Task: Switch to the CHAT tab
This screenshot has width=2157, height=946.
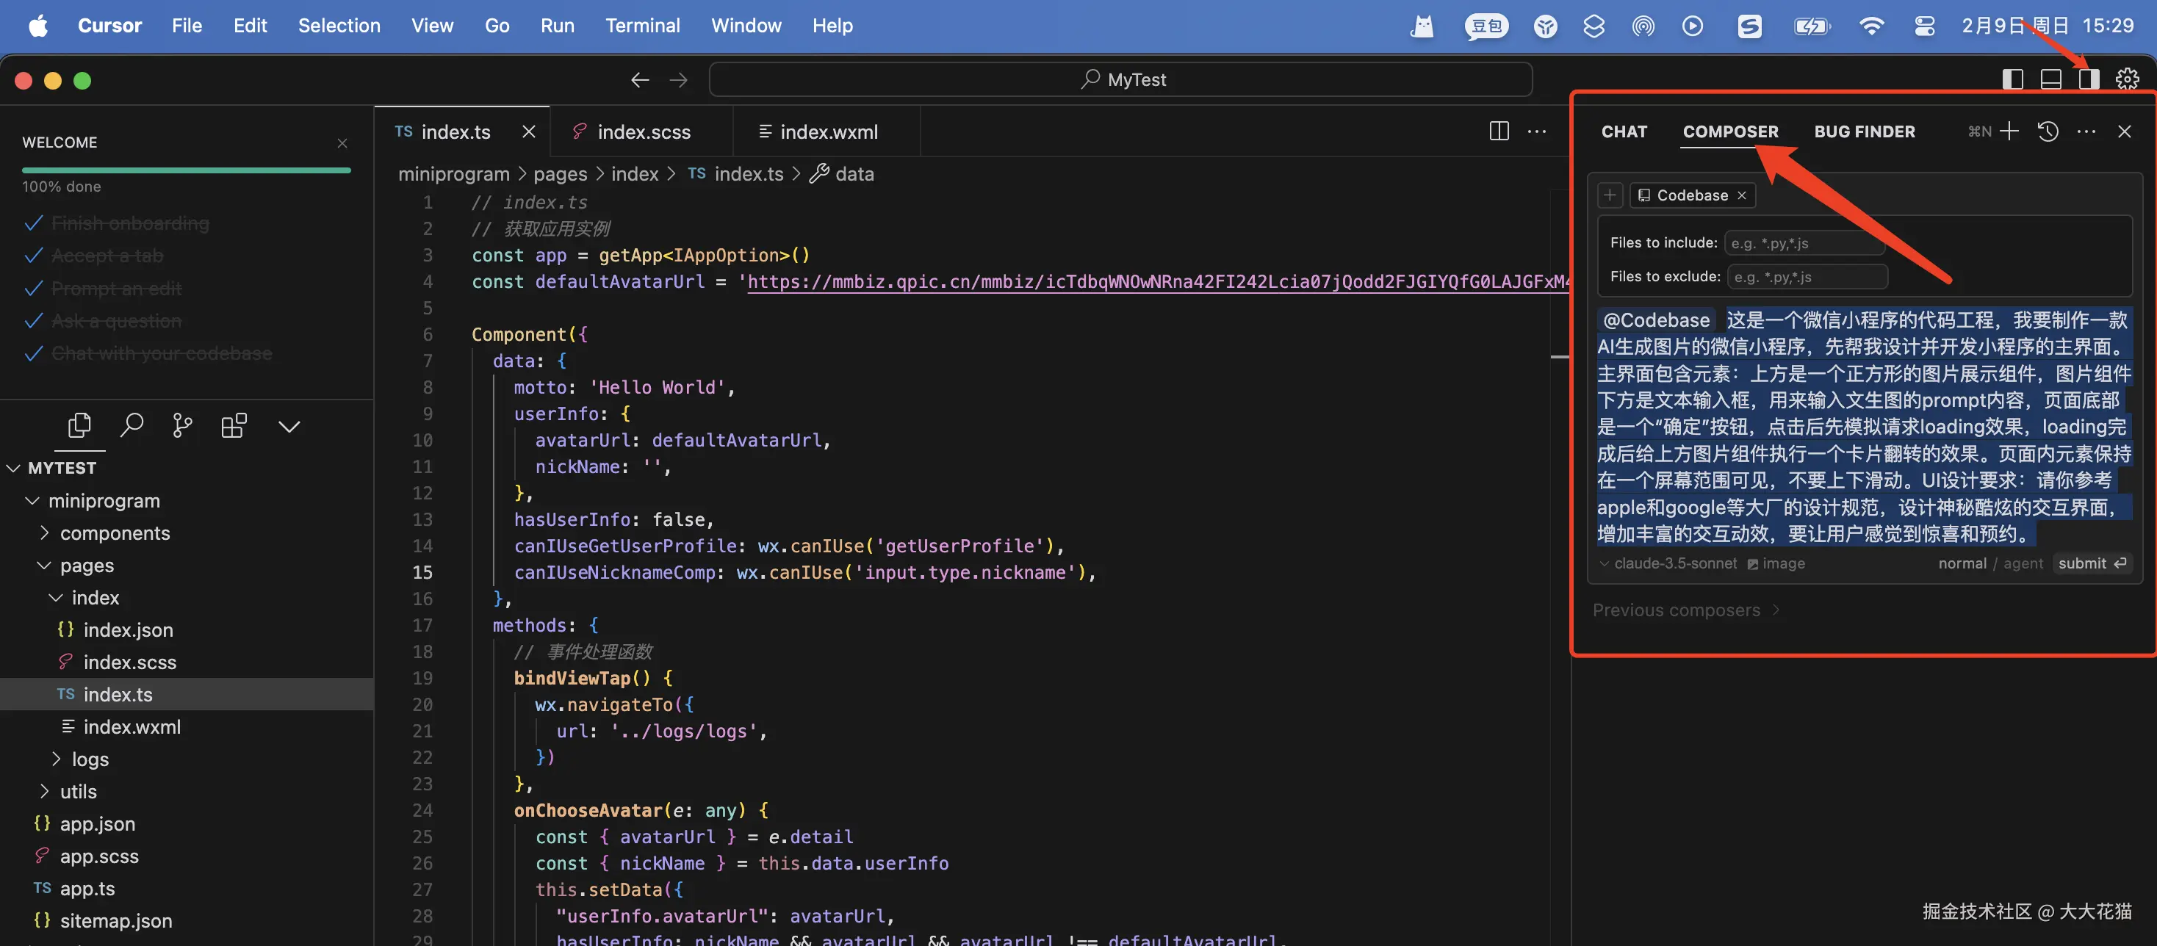Action: 1624,131
